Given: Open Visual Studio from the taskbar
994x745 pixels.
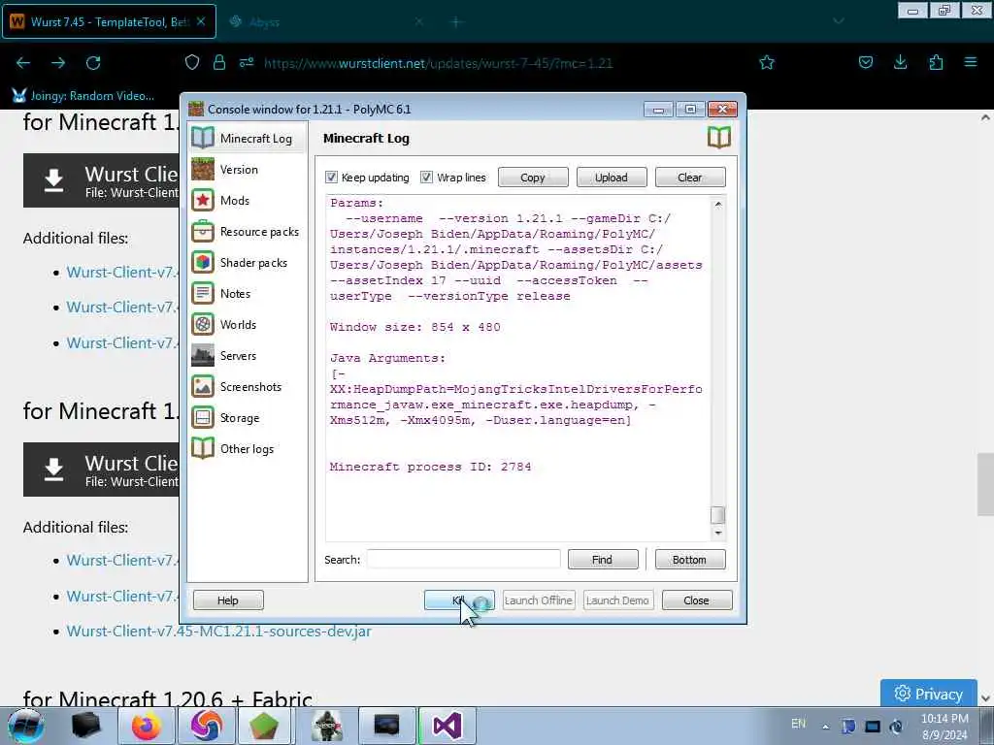Looking at the screenshot, I should coord(447,726).
